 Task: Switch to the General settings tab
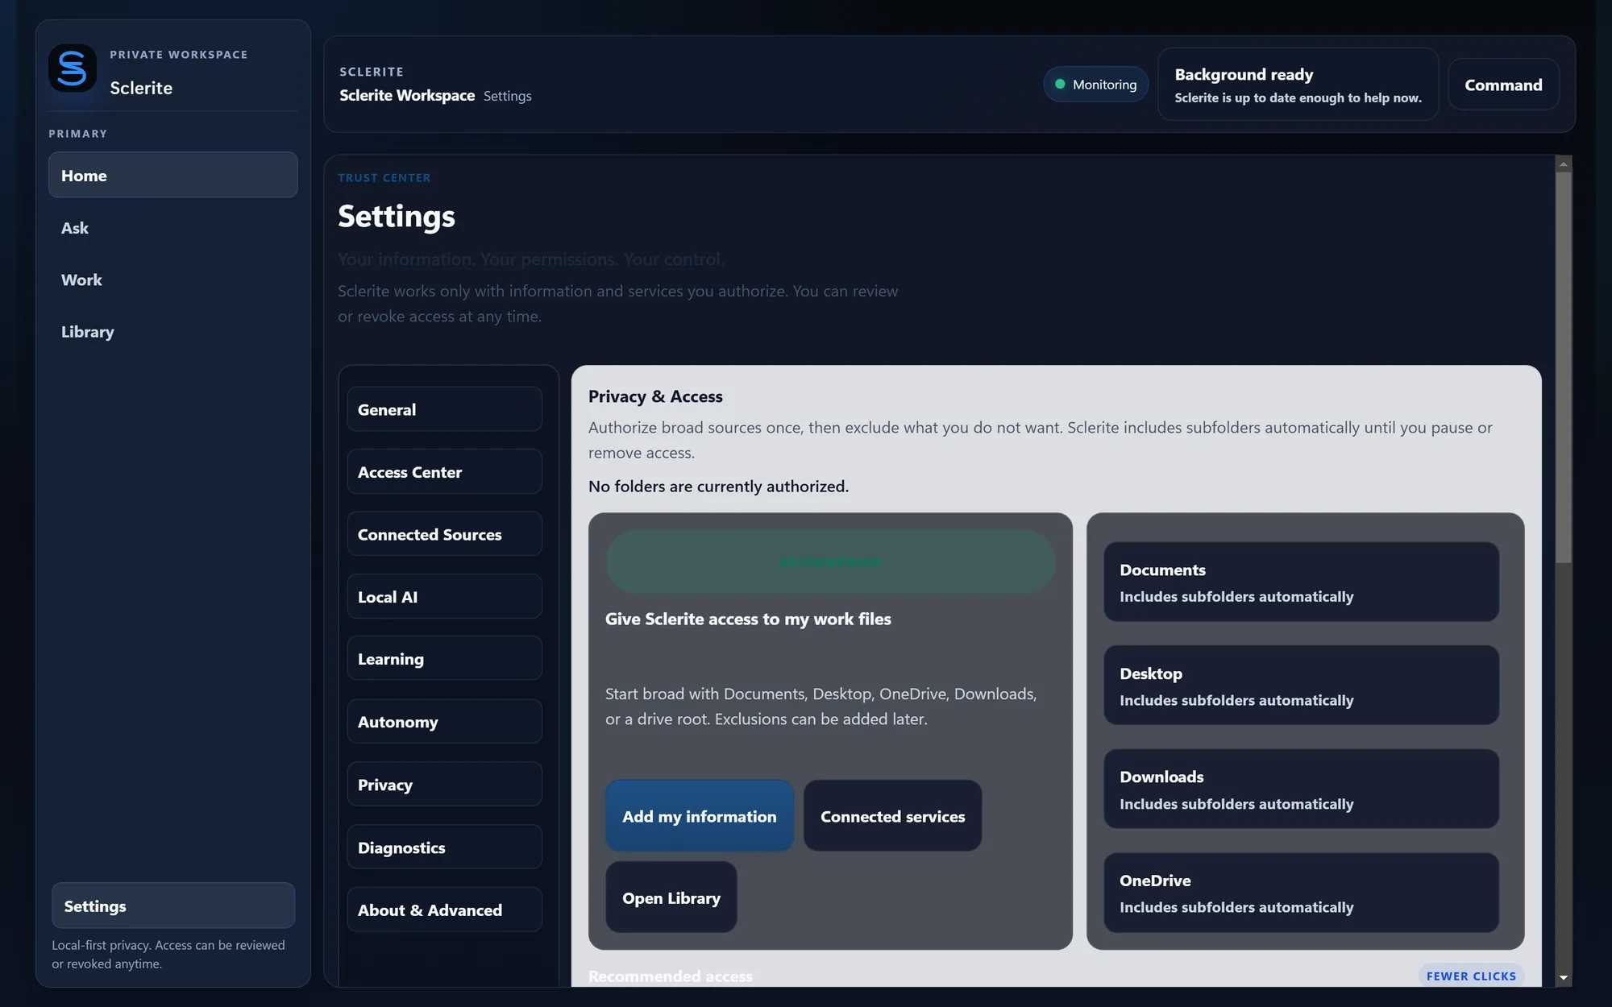[x=444, y=409]
